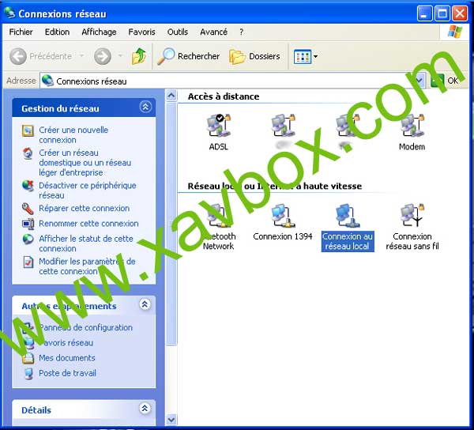Open the Views dropdown arrow
This screenshot has width=474, height=430.
[315, 57]
